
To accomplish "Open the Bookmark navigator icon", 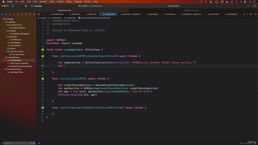I will 10,14.
